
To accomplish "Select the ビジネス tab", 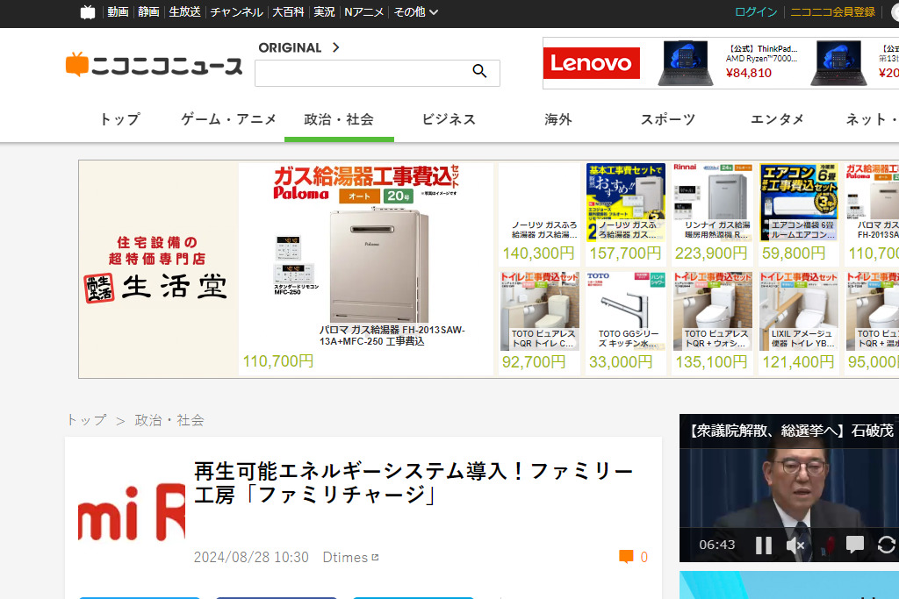I will coord(449,119).
